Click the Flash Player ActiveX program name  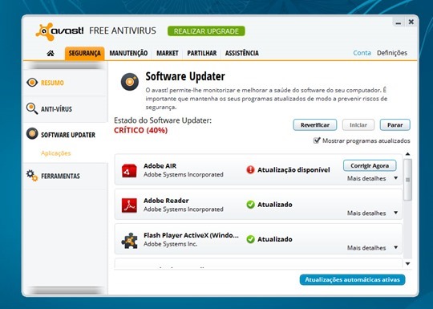point(191,235)
